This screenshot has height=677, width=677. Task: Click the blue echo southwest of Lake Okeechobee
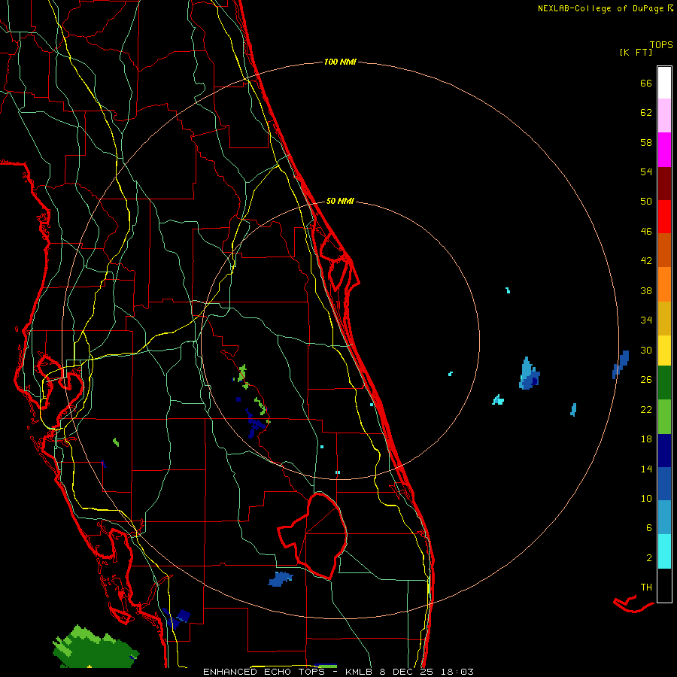(281, 579)
